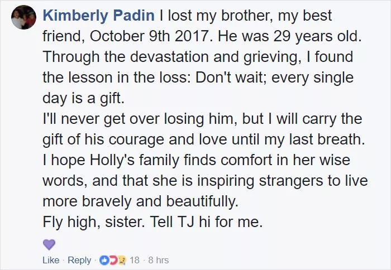The width and height of the screenshot is (391, 270).
Task: Like Kimberly Padin's comment
Action: [x=50, y=260]
